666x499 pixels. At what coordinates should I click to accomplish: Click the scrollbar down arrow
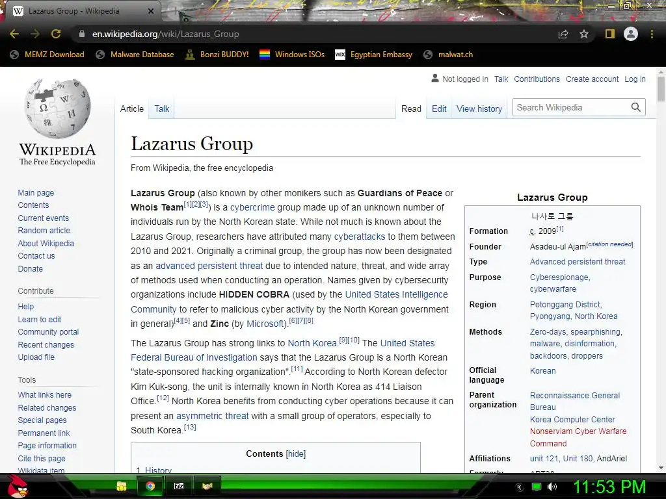661,468
